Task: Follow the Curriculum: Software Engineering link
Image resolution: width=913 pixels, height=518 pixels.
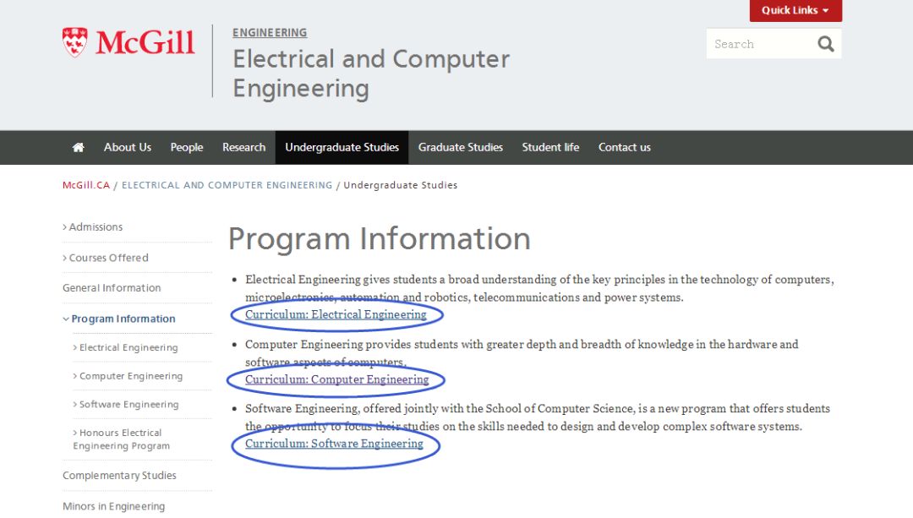Action: [334, 444]
